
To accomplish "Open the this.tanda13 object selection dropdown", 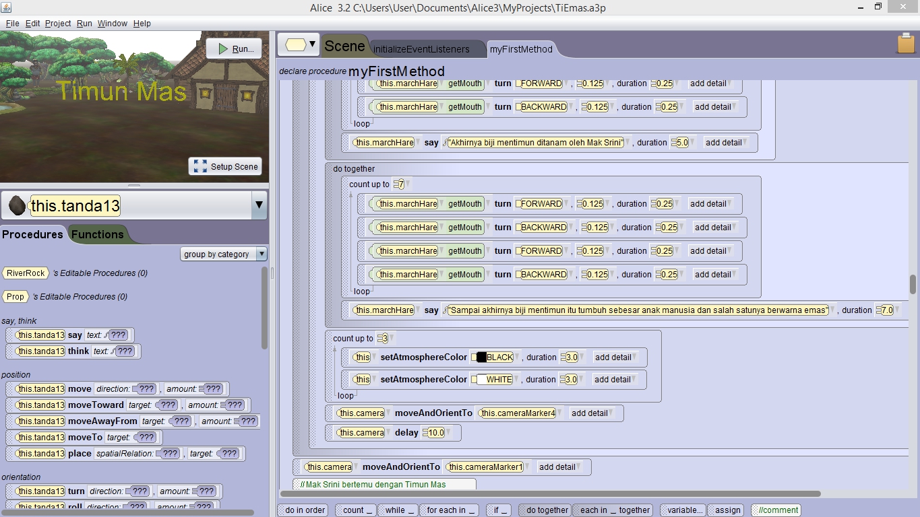I will point(258,206).
